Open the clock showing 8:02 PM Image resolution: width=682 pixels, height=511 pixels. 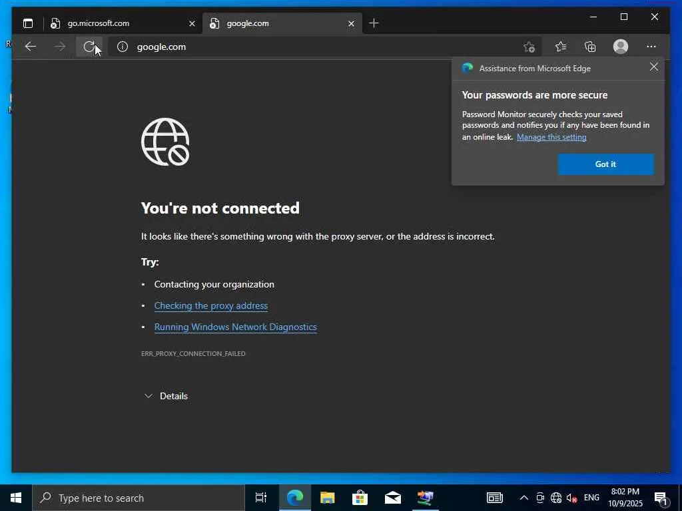coord(625,498)
